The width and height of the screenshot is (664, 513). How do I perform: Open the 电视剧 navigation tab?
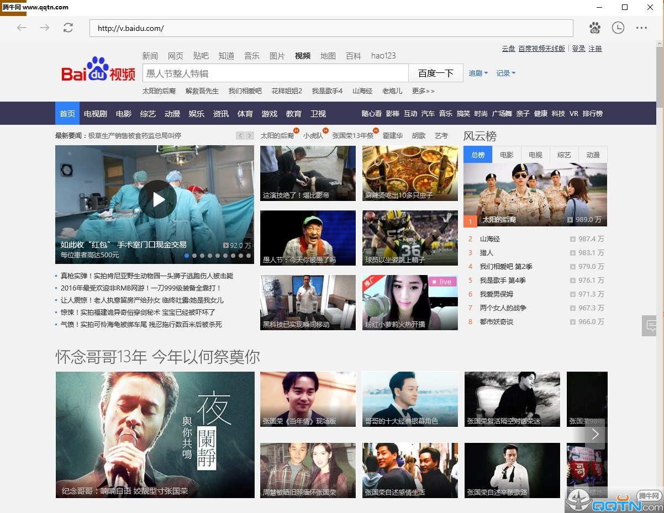[x=96, y=114]
